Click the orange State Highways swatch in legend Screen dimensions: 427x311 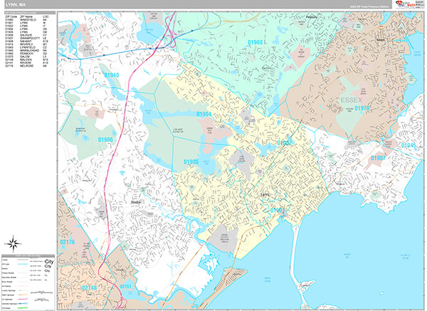[x=23, y=295]
